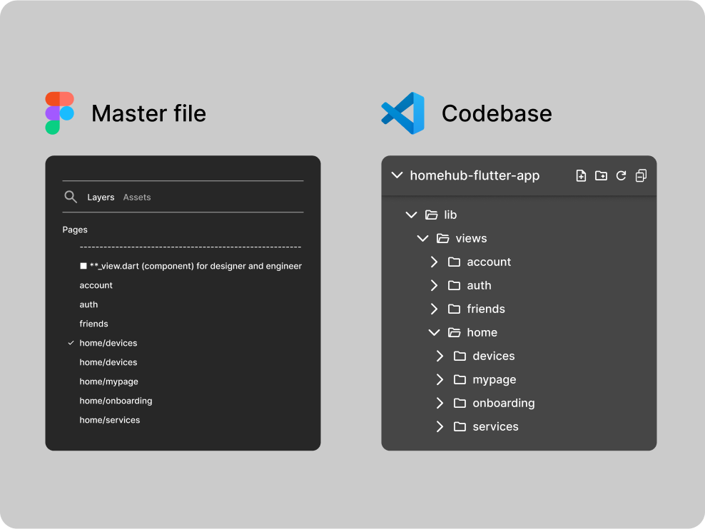
Task: Click the New File icon in Explorer toolbar
Action: [x=581, y=175]
